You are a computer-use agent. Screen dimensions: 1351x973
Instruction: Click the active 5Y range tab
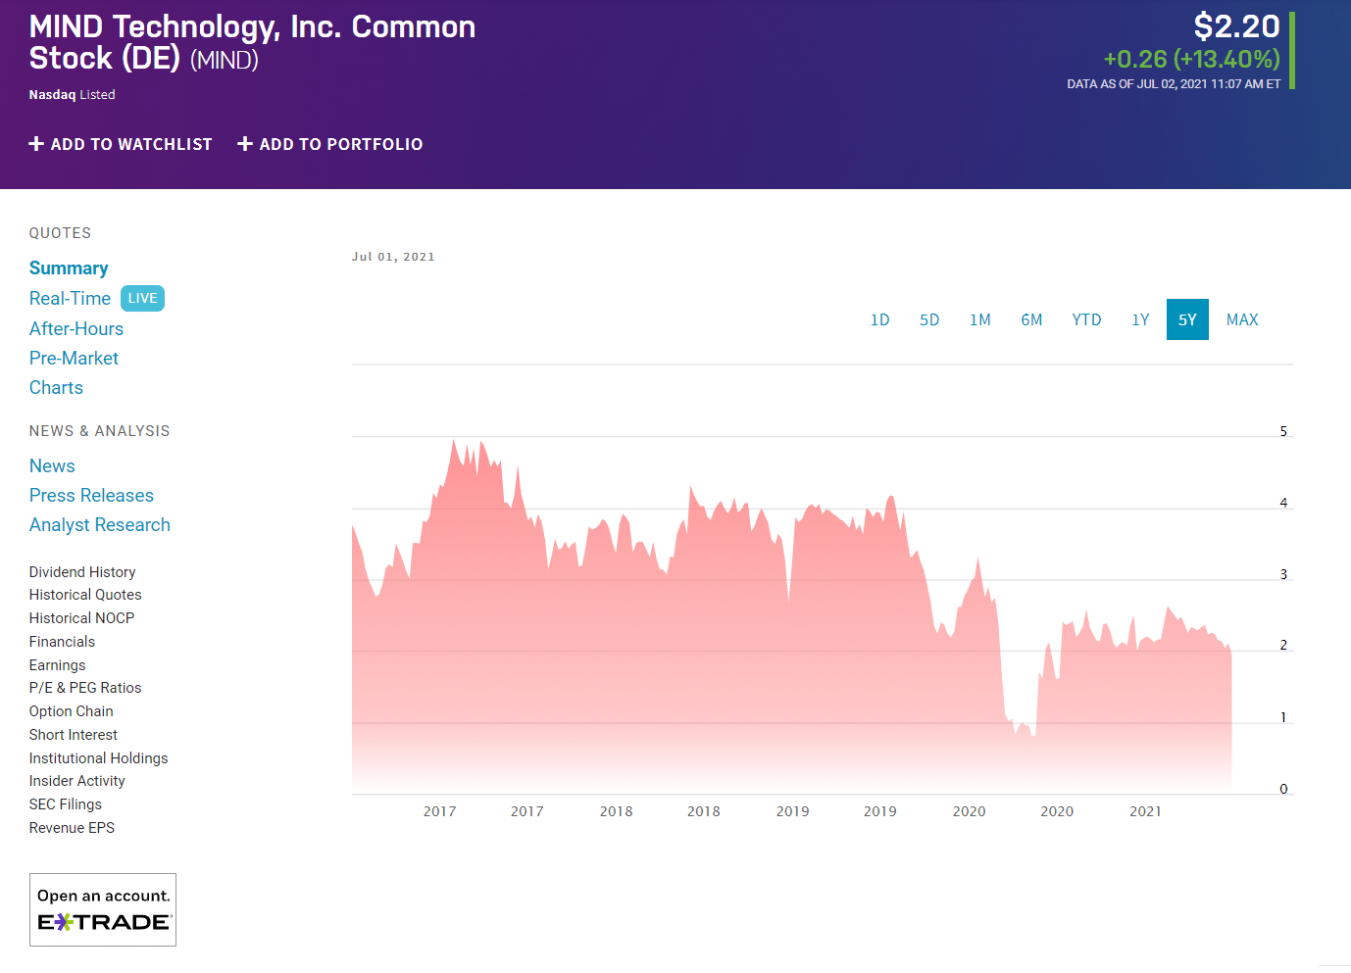point(1187,319)
